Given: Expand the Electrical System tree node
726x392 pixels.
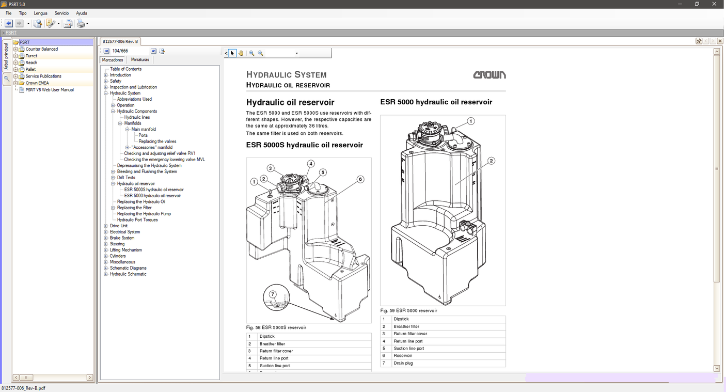Looking at the screenshot, I should pyautogui.click(x=105, y=231).
